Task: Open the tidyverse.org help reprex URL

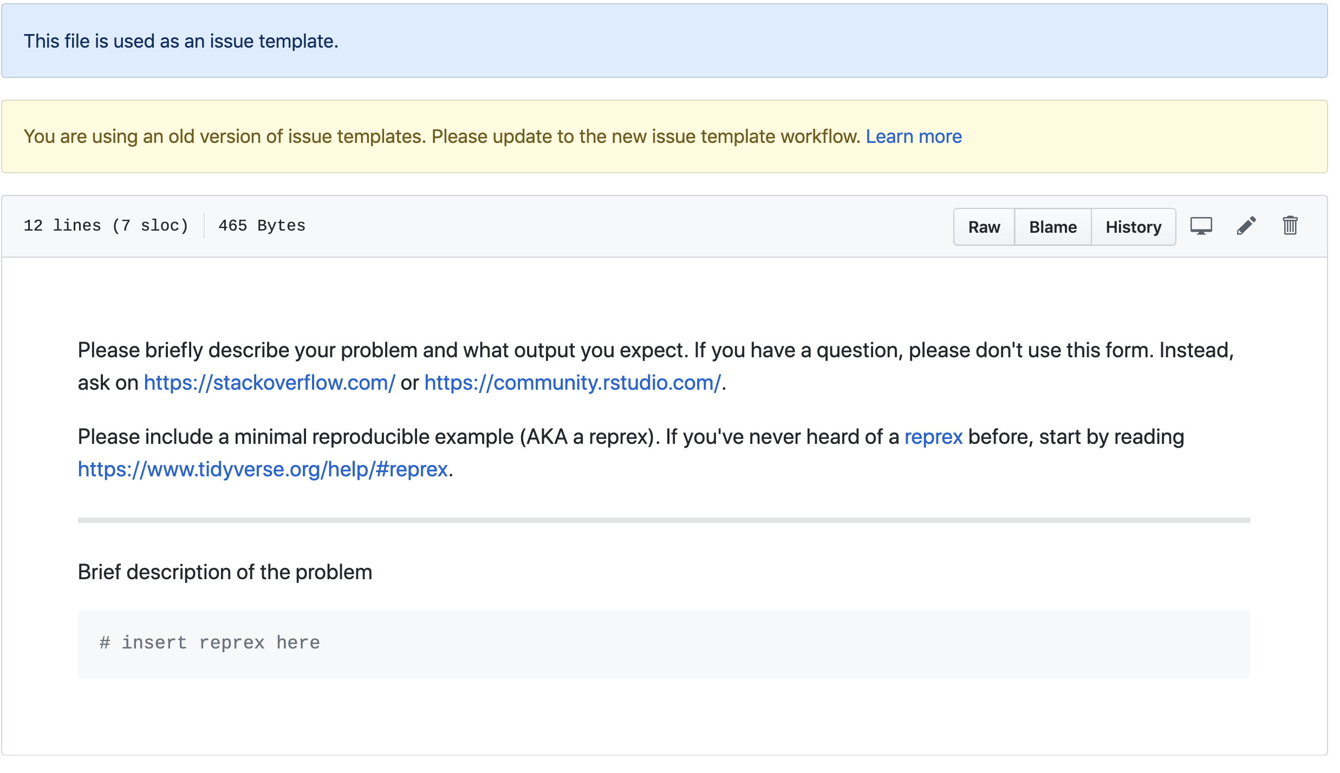Action: point(263,470)
